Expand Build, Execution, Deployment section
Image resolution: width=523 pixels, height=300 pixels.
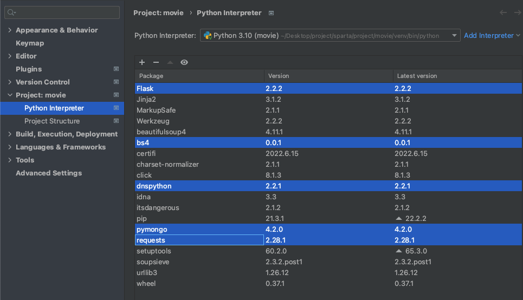(x=10, y=134)
